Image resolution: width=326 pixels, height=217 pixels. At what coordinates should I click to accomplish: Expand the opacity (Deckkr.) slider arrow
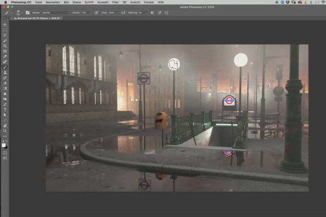point(91,12)
